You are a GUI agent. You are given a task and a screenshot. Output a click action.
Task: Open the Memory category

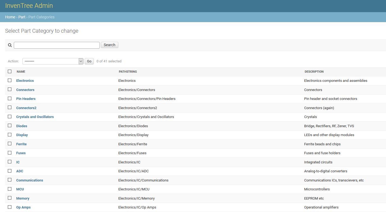(x=23, y=198)
